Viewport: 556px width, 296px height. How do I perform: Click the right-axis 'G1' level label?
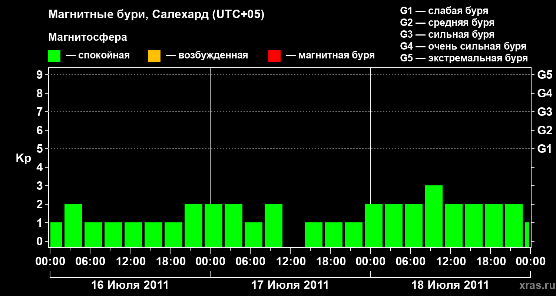[x=545, y=149]
